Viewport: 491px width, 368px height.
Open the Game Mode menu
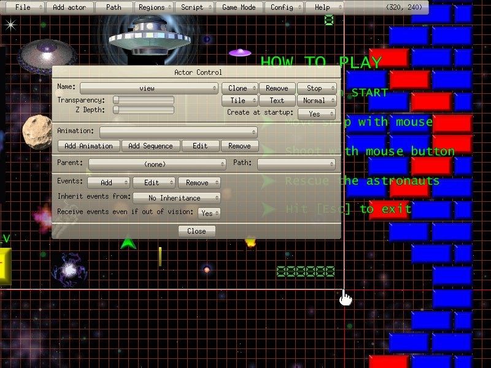(239, 7)
